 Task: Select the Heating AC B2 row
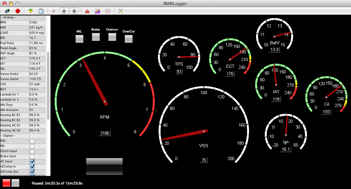click(x=23, y=130)
